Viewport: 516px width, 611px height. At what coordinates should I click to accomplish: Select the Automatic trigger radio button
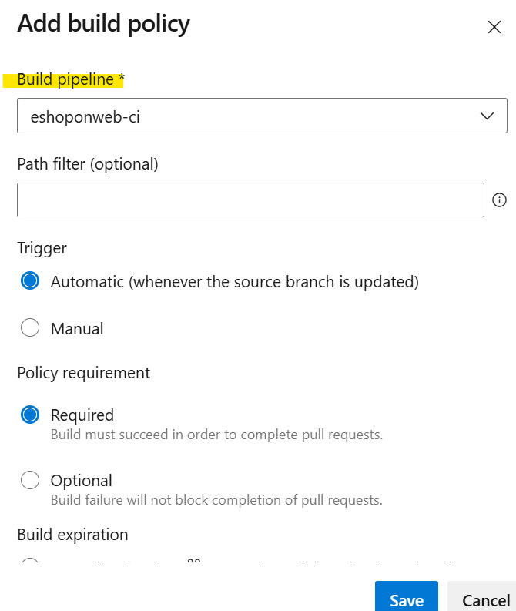coord(30,280)
